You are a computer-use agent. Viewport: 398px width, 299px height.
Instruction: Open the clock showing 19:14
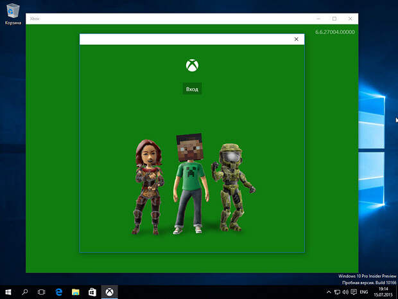point(383,289)
